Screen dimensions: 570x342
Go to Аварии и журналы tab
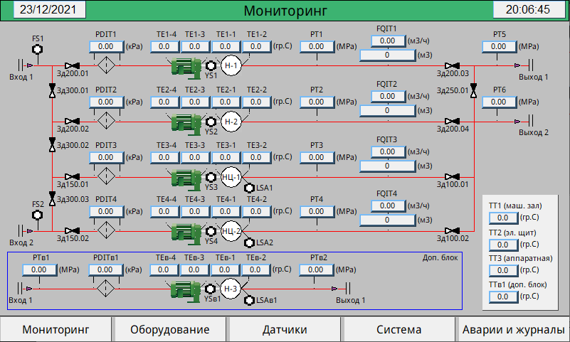(513, 330)
